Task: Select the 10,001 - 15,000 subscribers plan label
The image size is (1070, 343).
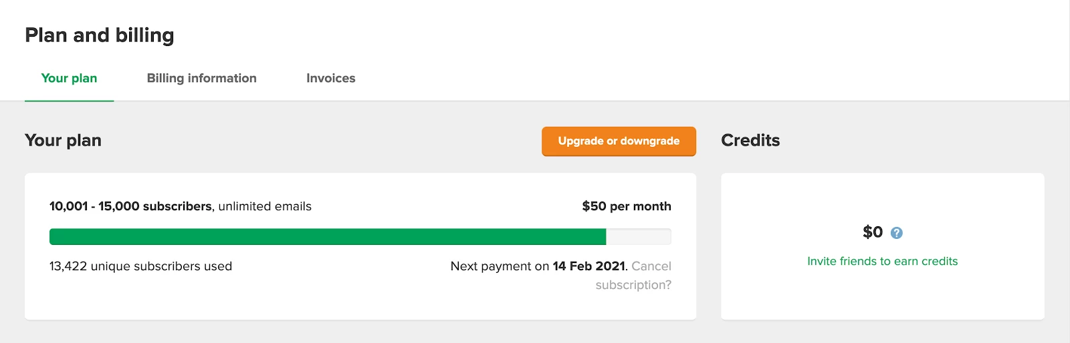Action: [x=130, y=206]
